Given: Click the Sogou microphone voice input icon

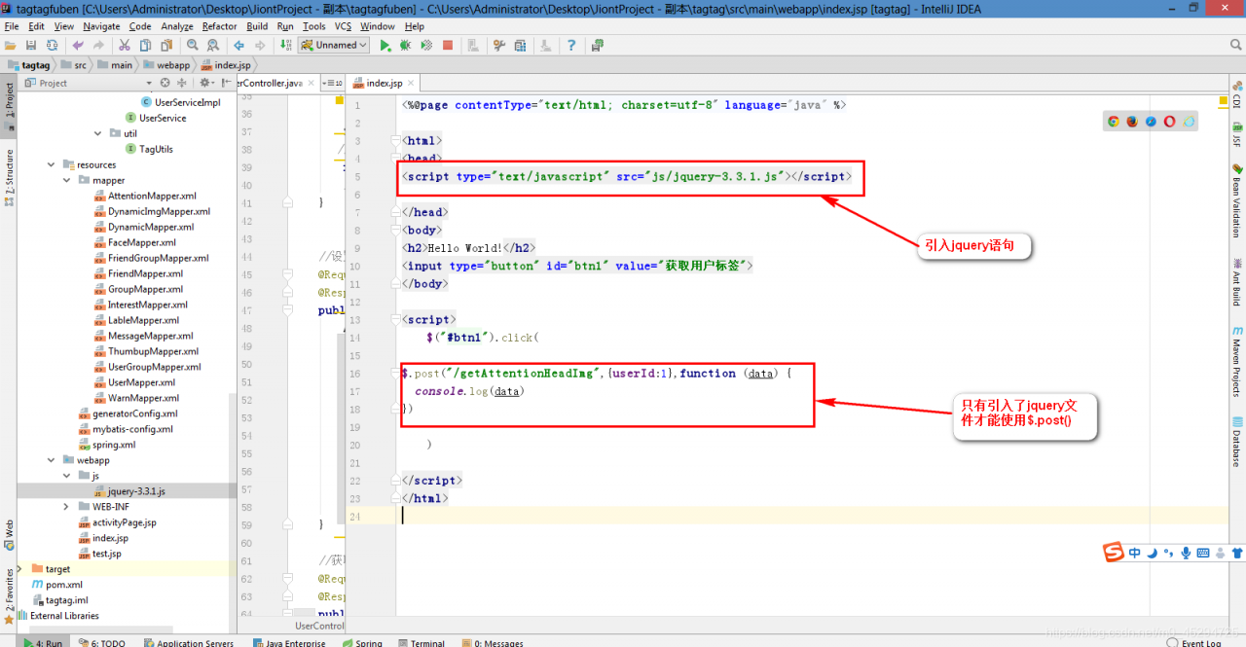Looking at the screenshot, I should point(1186,553).
